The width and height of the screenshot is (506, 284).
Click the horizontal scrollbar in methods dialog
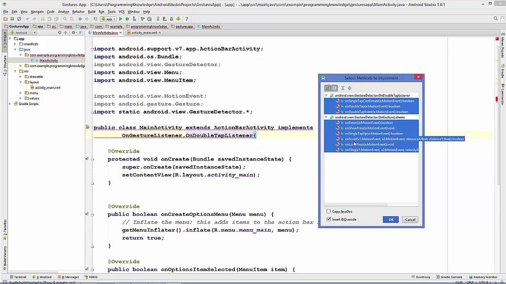(x=356, y=205)
